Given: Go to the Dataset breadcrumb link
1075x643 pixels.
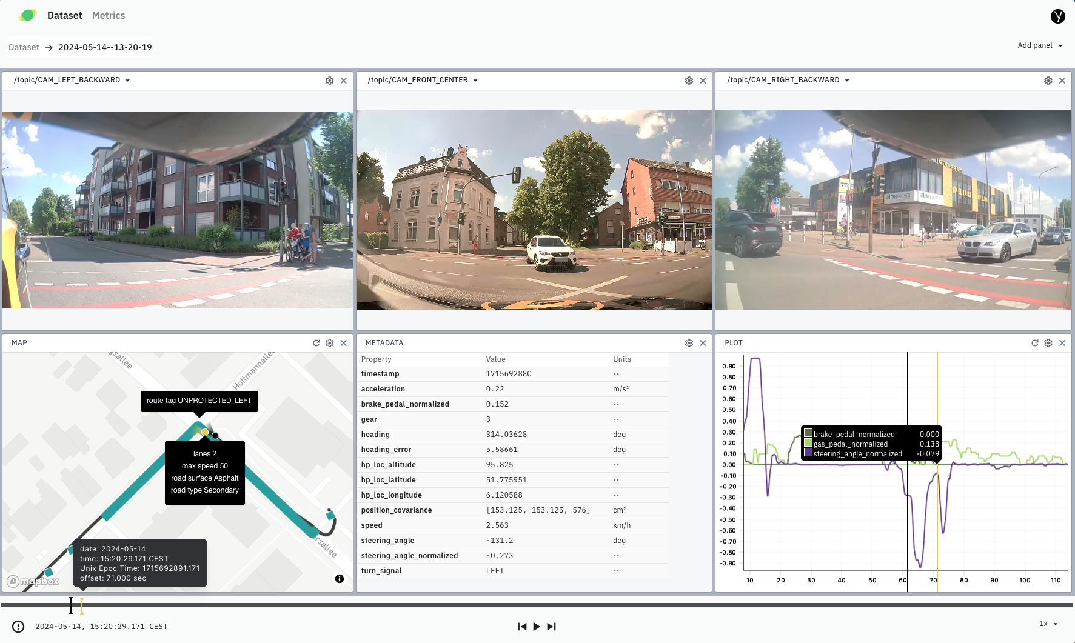Looking at the screenshot, I should point(24,47).
